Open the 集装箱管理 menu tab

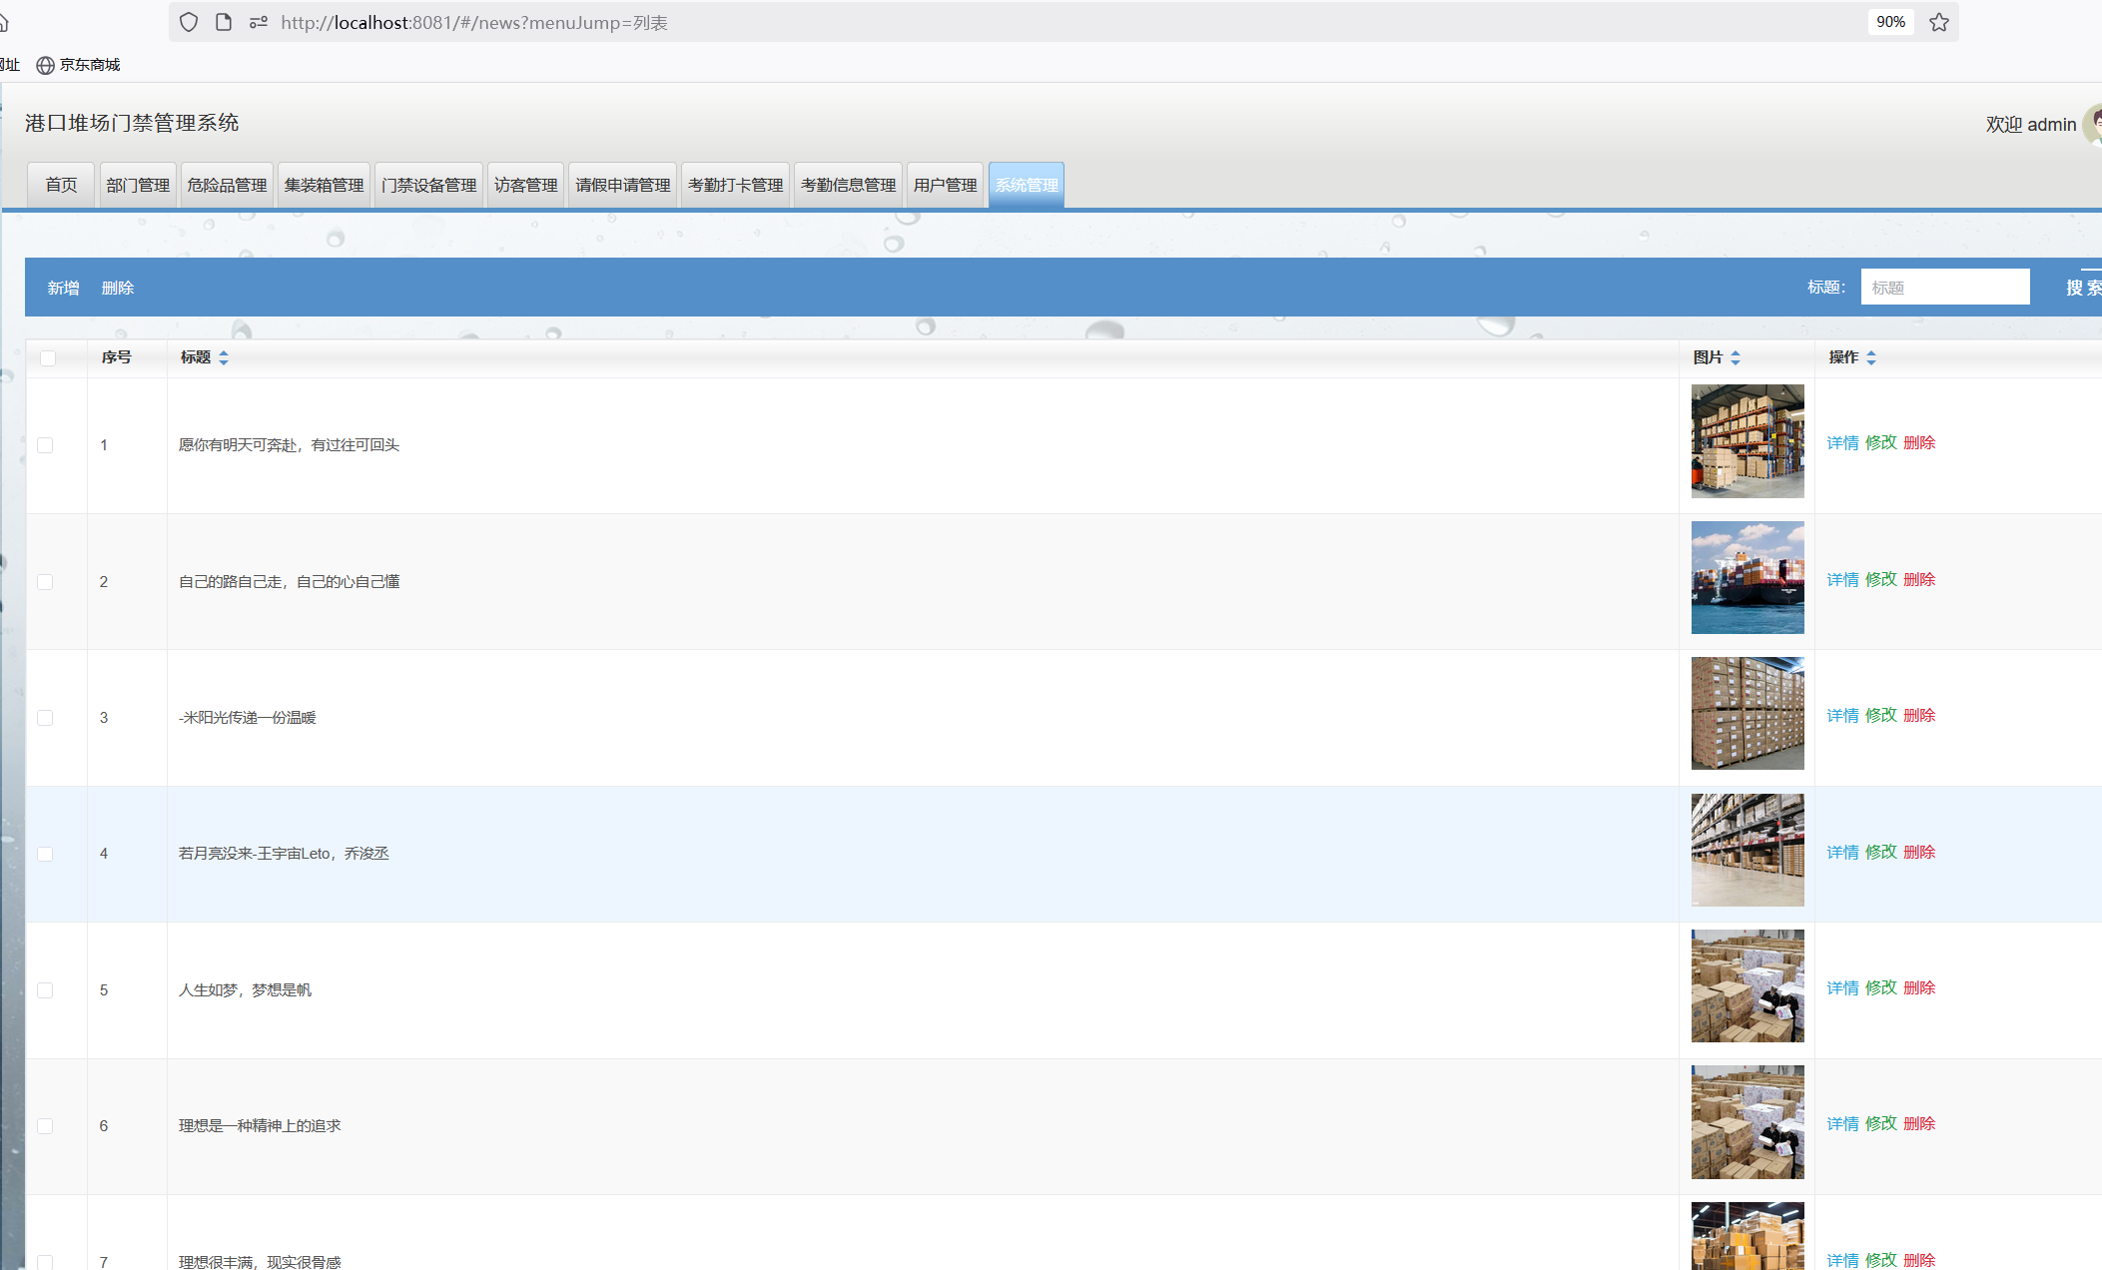324,185
